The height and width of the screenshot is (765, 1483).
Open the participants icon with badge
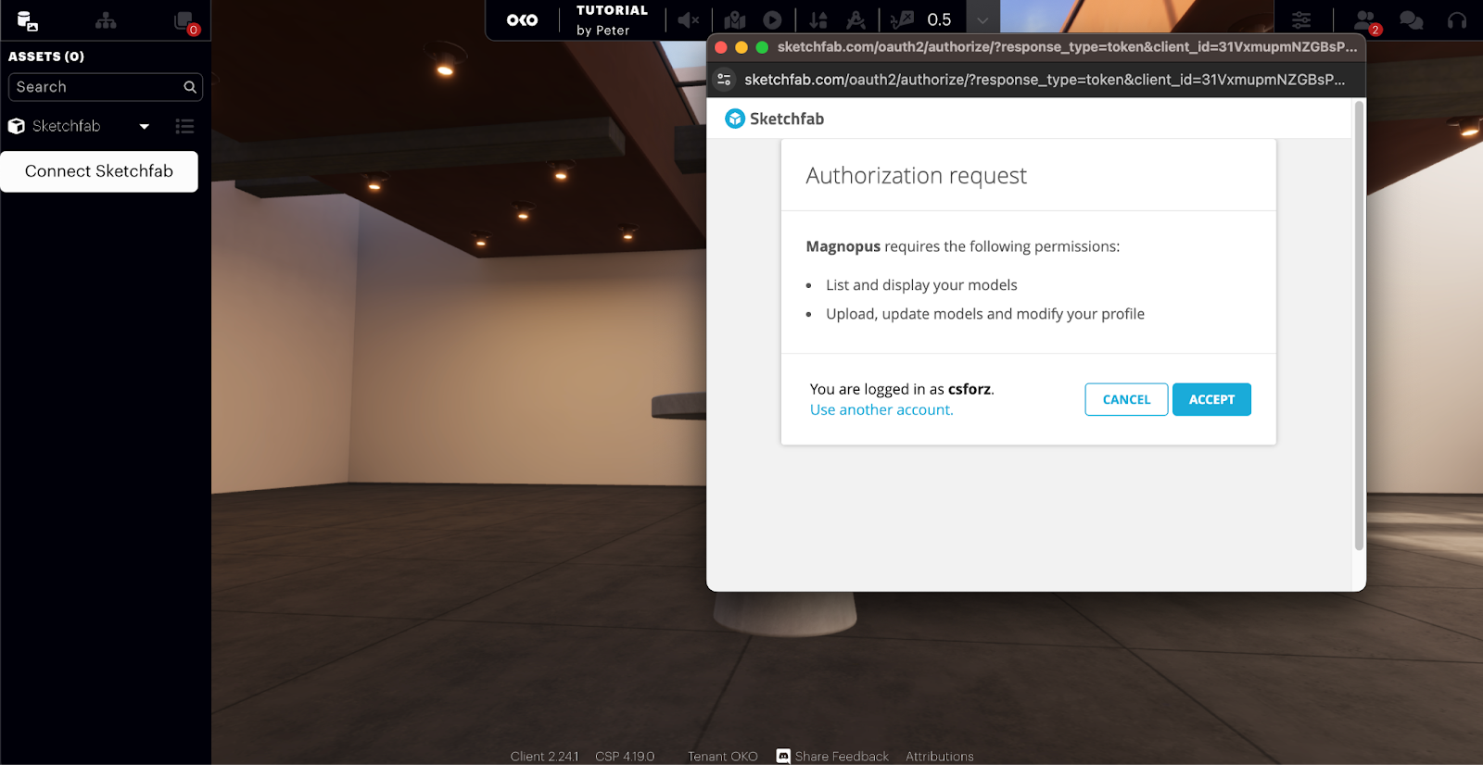point(1366,20)
